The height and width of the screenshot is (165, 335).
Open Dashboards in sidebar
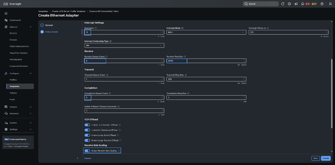click(x=15, y=20)
